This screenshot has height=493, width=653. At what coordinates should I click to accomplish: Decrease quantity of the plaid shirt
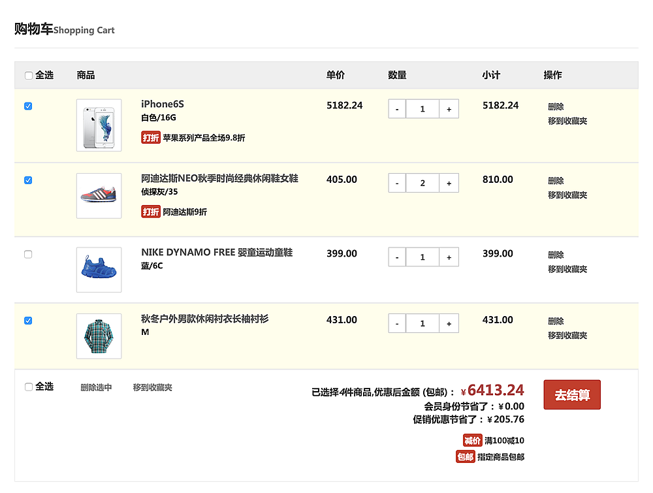[x=397, y=323]
